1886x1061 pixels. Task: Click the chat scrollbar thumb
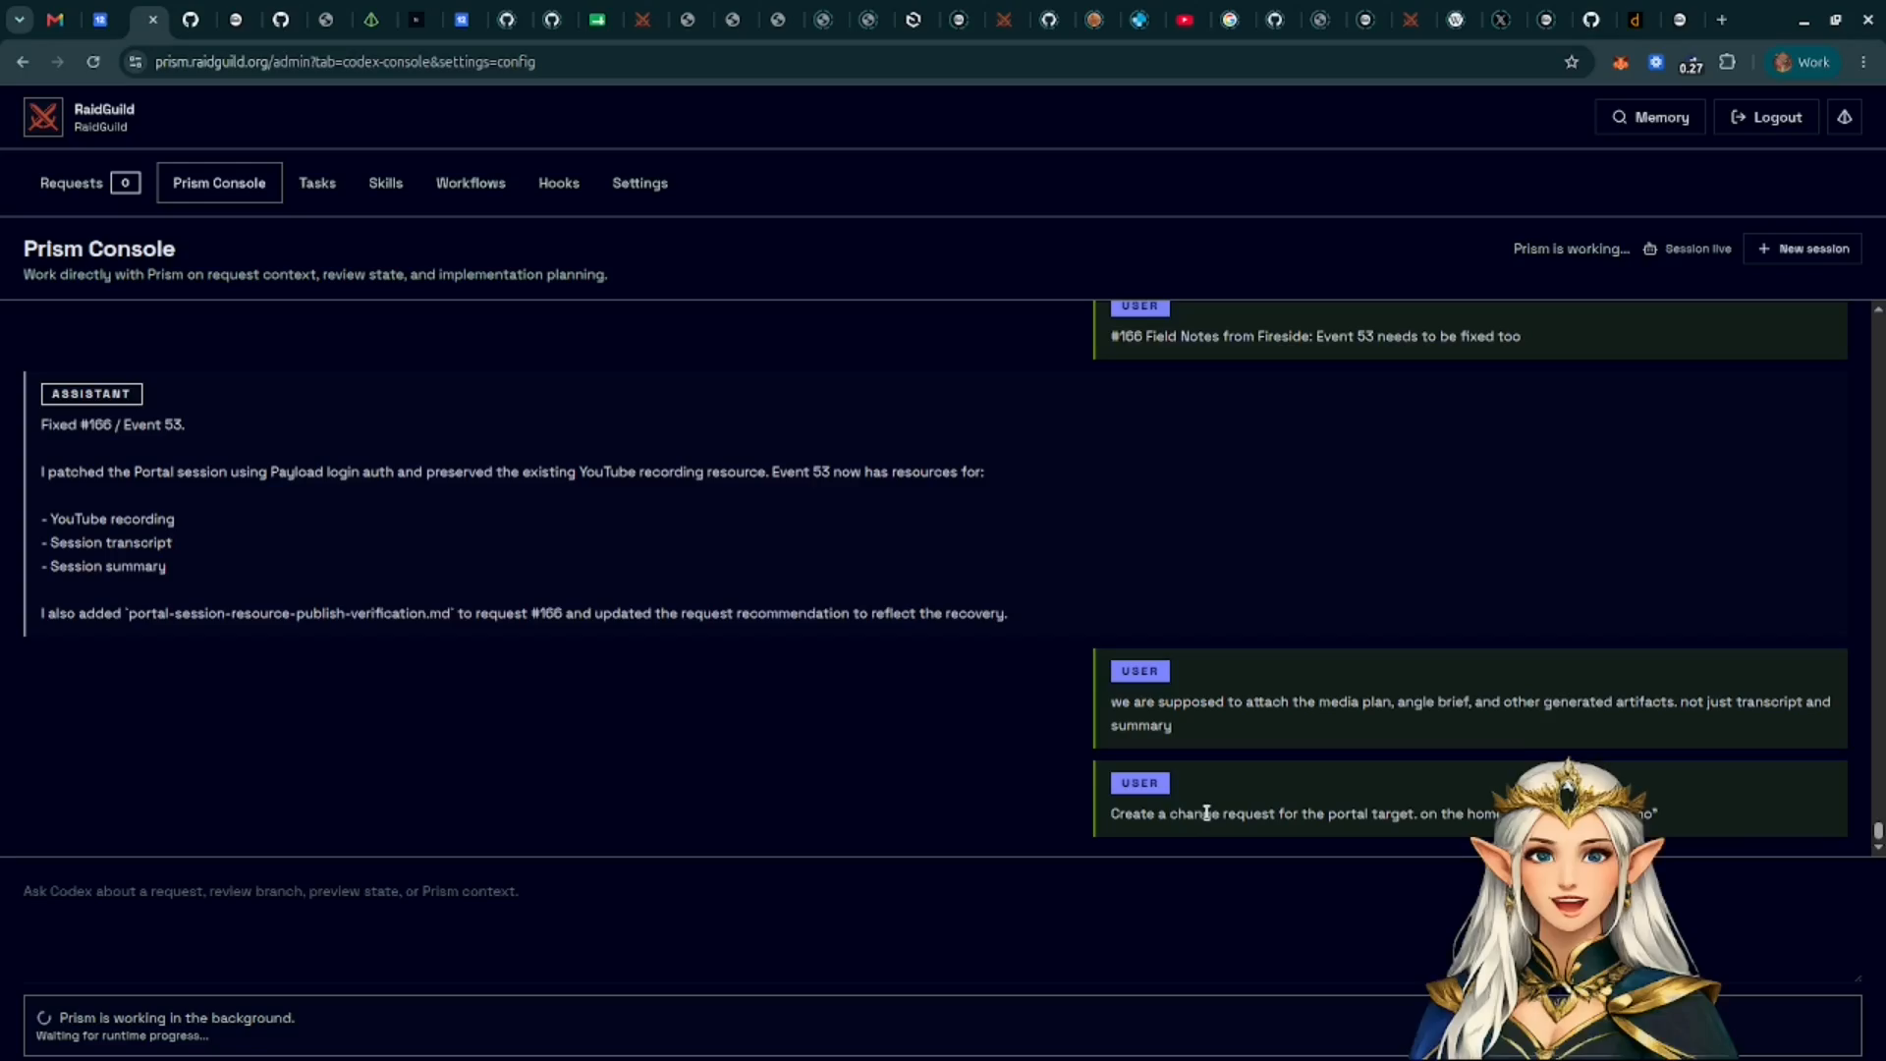(x=1878, y=831)
